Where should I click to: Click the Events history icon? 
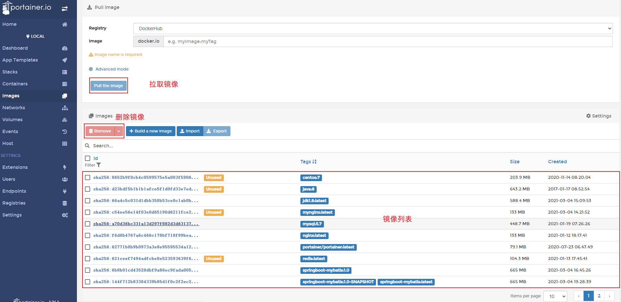pos(65,131)
